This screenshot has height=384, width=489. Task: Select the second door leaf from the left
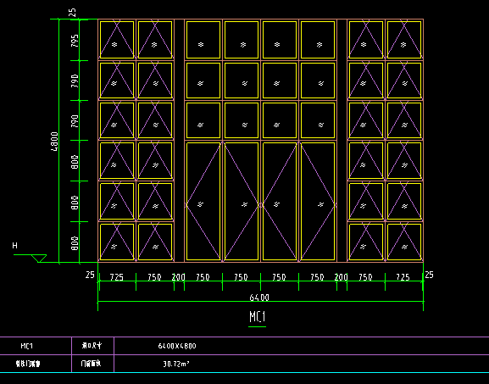(242, 201)
